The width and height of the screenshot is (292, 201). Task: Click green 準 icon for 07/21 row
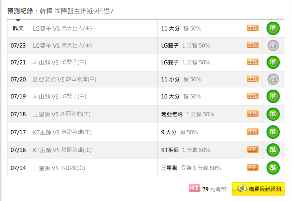pos(273,62)
